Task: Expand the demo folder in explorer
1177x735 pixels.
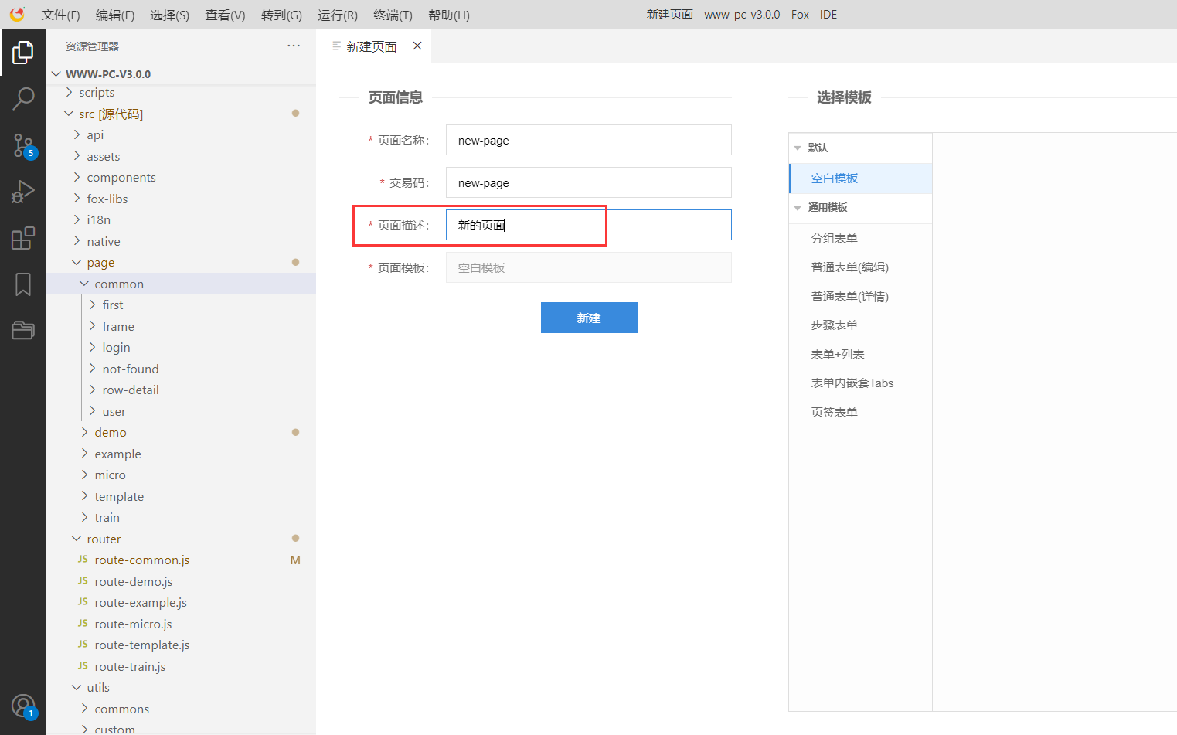Action: tap(110, 433)
